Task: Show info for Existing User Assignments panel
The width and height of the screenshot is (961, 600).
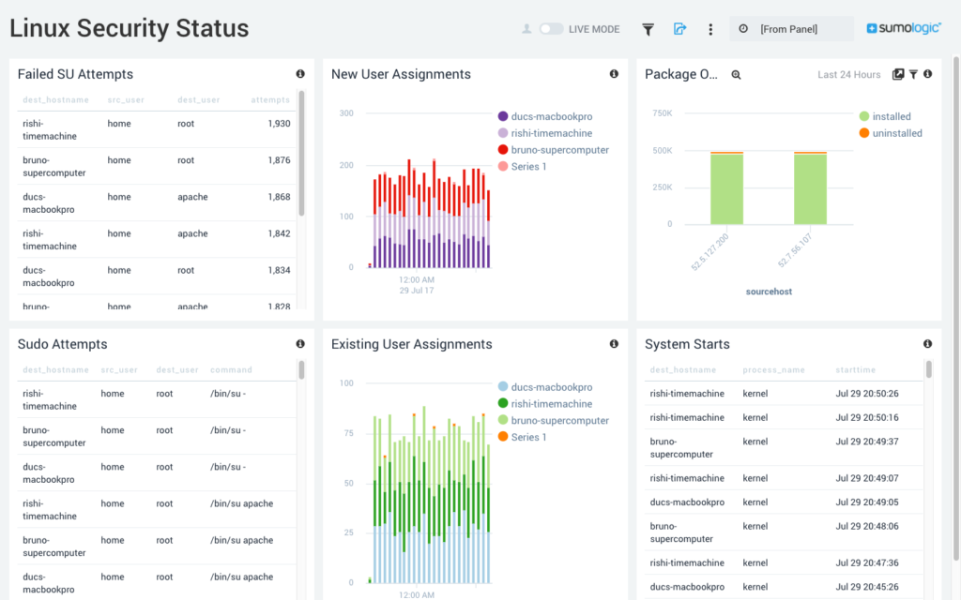Action: pyautogui.click(x=614, y=343)
